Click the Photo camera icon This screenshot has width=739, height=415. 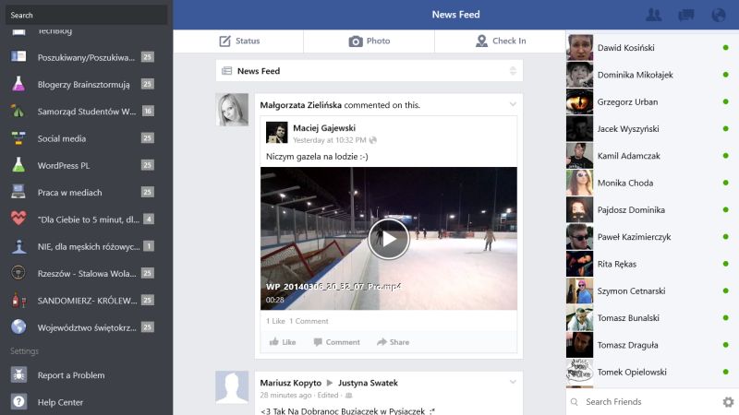click(x=356, y=41)
